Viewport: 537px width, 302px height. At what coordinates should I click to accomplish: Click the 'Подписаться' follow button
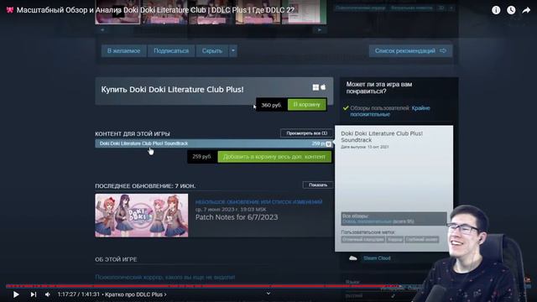pyautogui.click(x=171, y=50)
